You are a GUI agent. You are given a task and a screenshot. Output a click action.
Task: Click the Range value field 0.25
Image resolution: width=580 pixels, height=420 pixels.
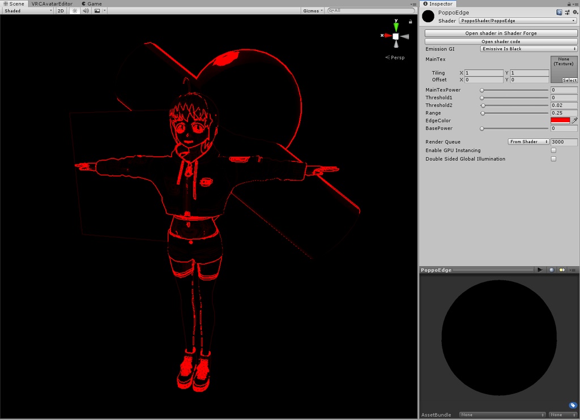[564, 113]
